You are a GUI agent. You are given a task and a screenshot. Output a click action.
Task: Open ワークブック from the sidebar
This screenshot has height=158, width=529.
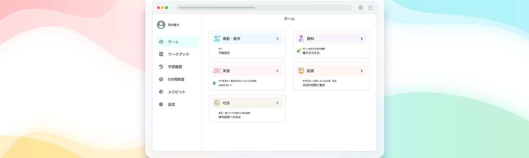177,54
